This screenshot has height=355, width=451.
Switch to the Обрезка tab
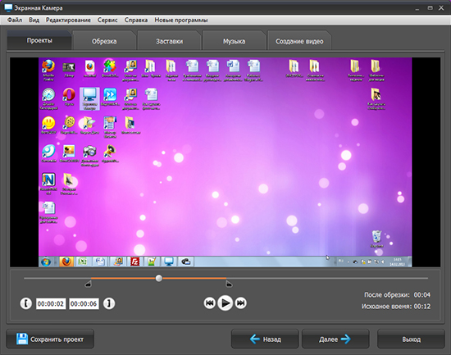tap(104, 42)
